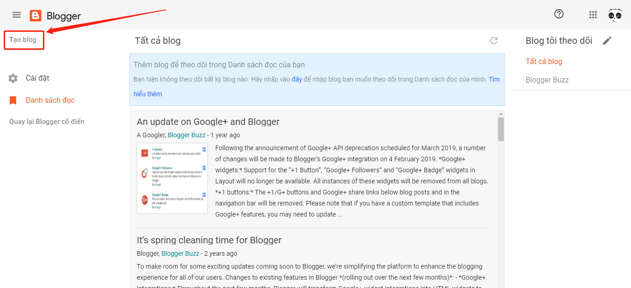Open the panda account avatar
The height and width of the screenshot is (288, 631).
click(615, 15)
